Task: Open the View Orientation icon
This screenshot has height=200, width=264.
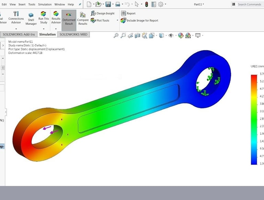Action: [152, 35]
